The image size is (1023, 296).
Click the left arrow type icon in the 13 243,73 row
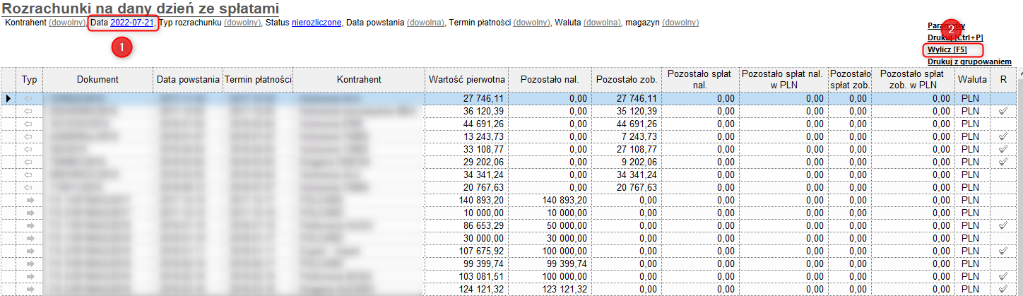29,136
